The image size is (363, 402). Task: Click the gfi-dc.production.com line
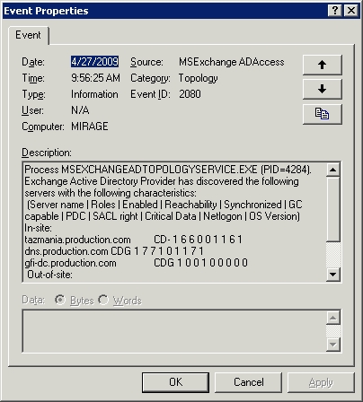coord(137,263)
